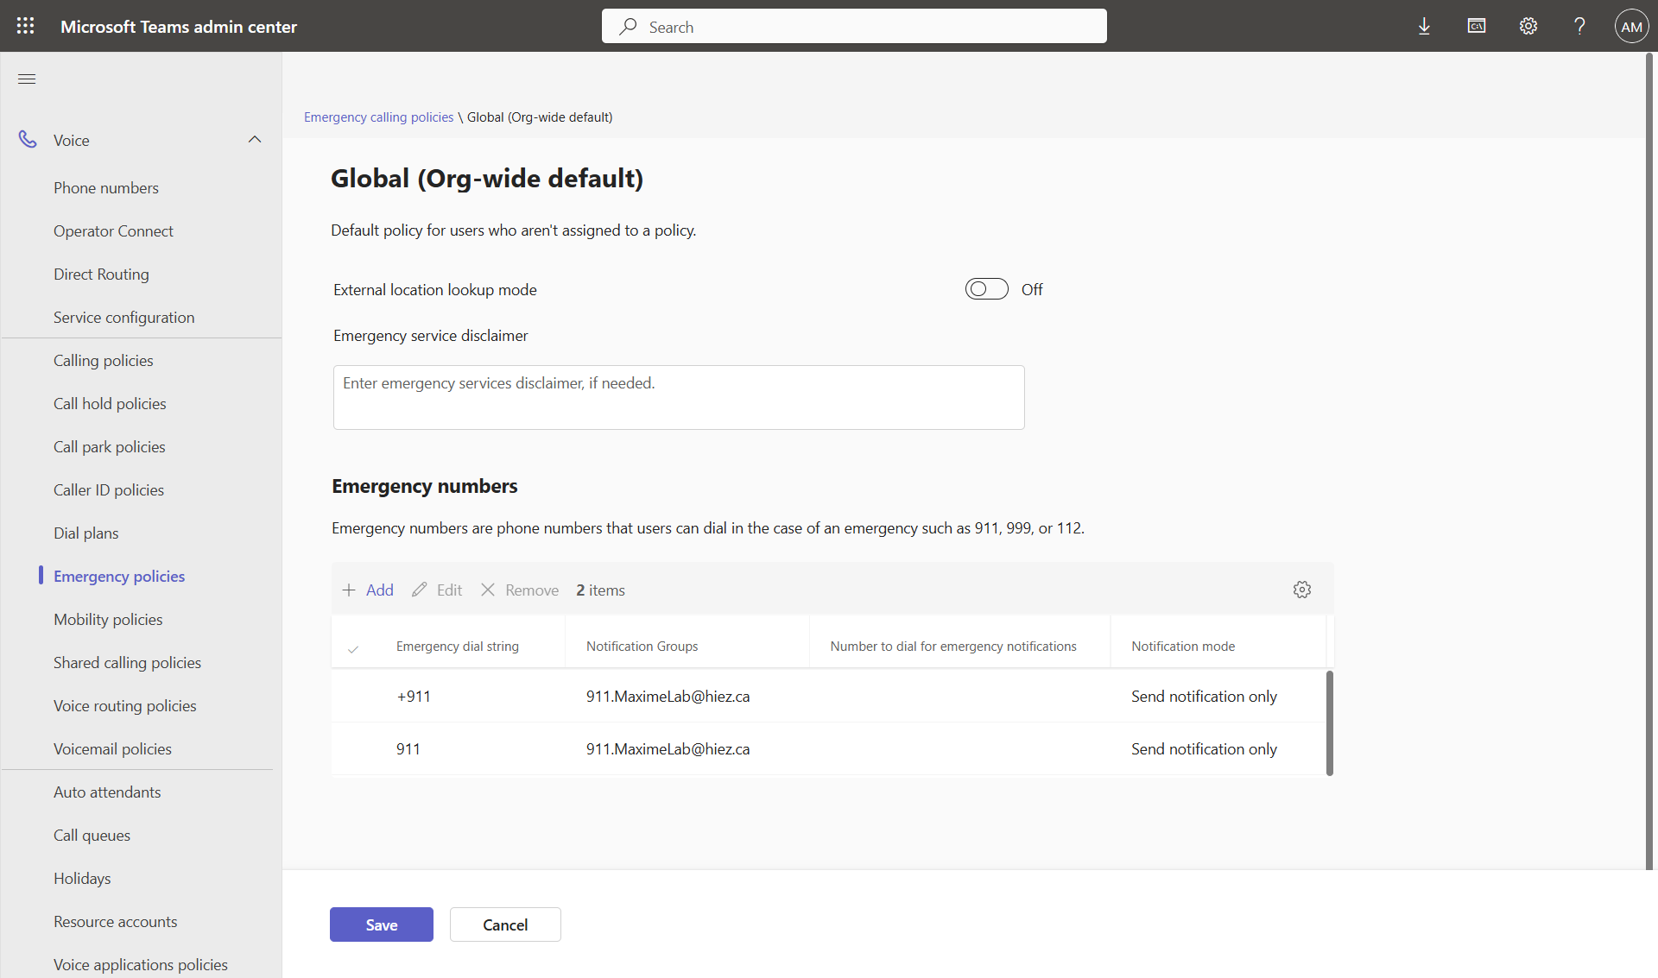
Task: Sort by the Notification mode column header
Action: tap(1182, 646)
